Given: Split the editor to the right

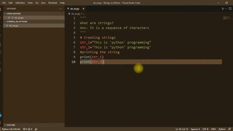Looking at the screenshot, I should [230, 9].
